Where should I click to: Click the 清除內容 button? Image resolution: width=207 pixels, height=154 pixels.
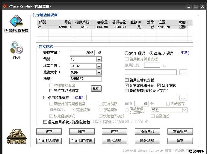pos(147,131)
